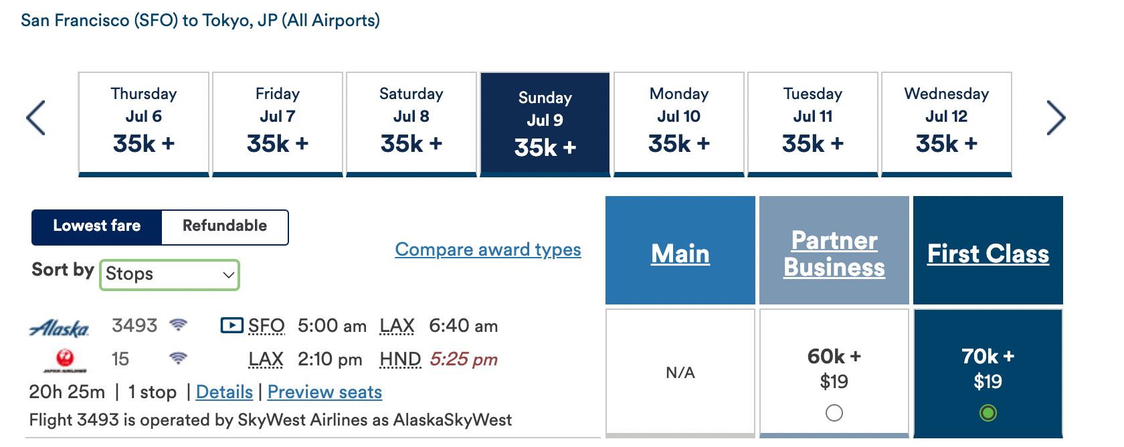Click the Alaska Airlines logo
This screenshot has height=447, width=1124.
[x=59, y=328]
